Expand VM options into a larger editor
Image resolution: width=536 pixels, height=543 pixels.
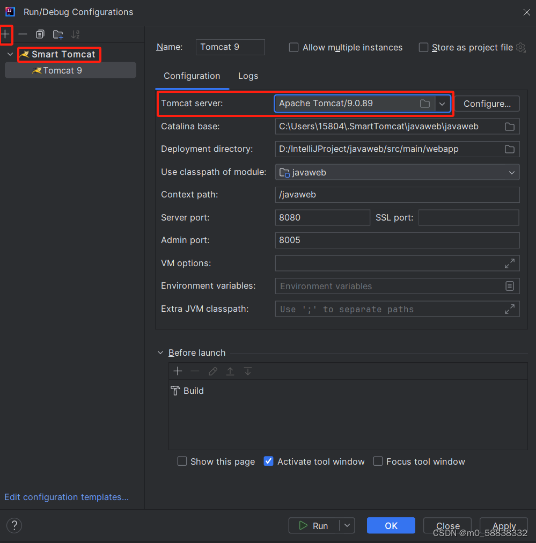click(510, 263)
